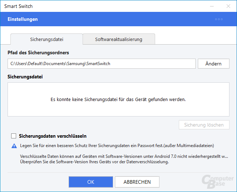Viewport: 237px width, 192px height.
Task: Click the blue warning triangle icon
Action: pos(14,146)
